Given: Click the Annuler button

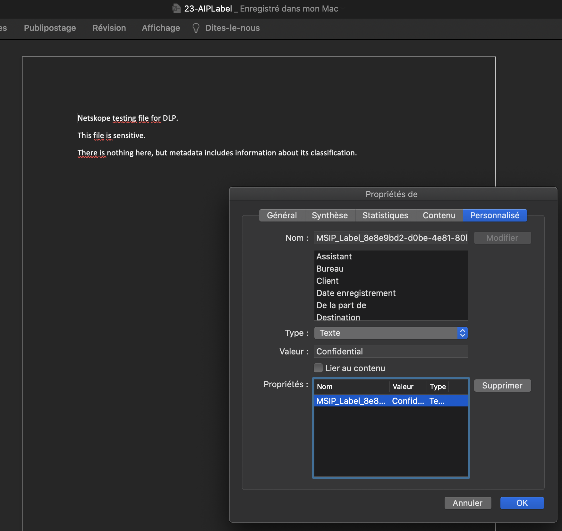Looking at the screenshot, I should point(467,503).
